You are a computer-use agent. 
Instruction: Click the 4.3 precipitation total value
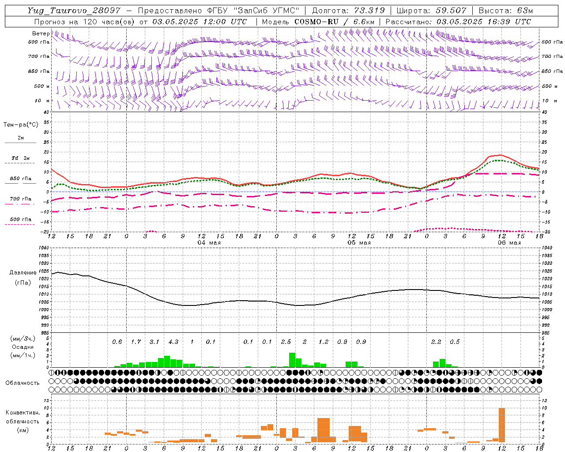173,342
